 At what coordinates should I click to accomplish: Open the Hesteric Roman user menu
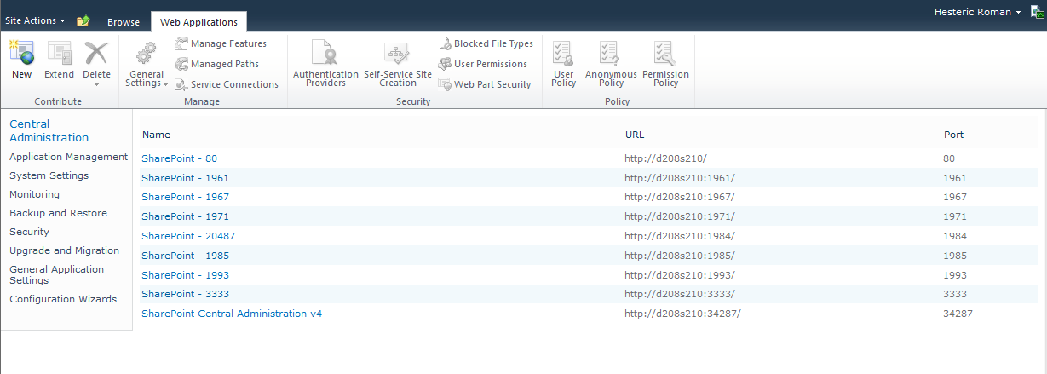point(977,12)
